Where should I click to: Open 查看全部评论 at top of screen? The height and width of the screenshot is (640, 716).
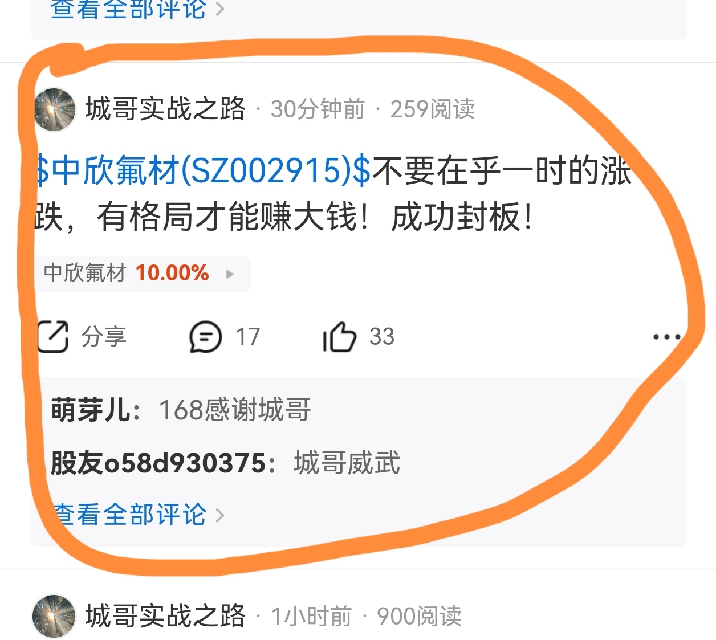click(129, 9)
